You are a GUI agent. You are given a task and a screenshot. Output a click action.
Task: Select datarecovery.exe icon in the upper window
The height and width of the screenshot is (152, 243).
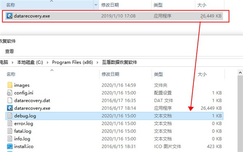pos(9,16)
